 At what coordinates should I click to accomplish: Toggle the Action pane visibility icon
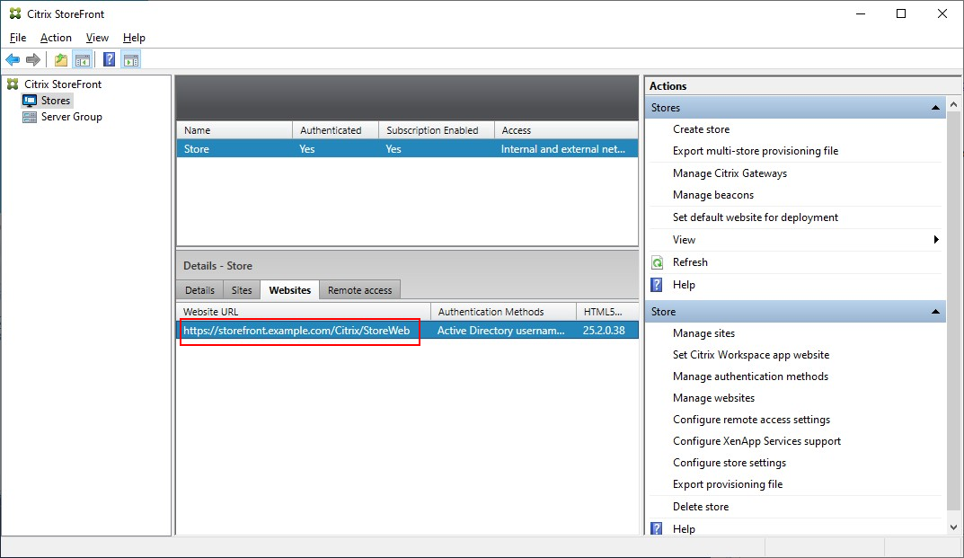[x=131, y=59]
